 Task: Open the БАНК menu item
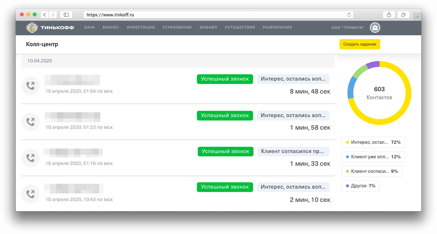pos(90,28)
